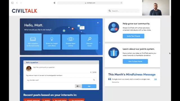Image resolution: width=180 pixels, height=101 pixels.
Task: Go back with the browser back arrow
Action: (17, 3)
